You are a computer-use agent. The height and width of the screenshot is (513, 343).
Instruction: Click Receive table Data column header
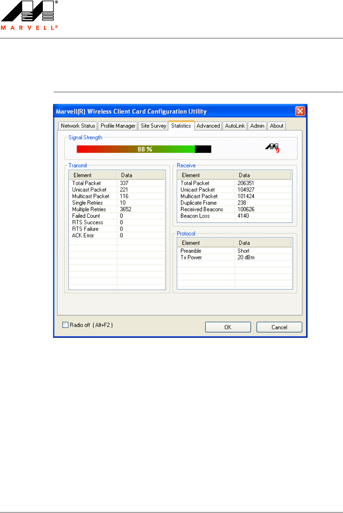click(263, 175)
